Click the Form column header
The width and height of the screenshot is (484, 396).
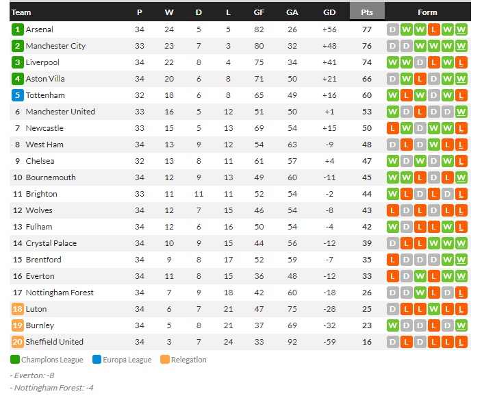(427, 12)
